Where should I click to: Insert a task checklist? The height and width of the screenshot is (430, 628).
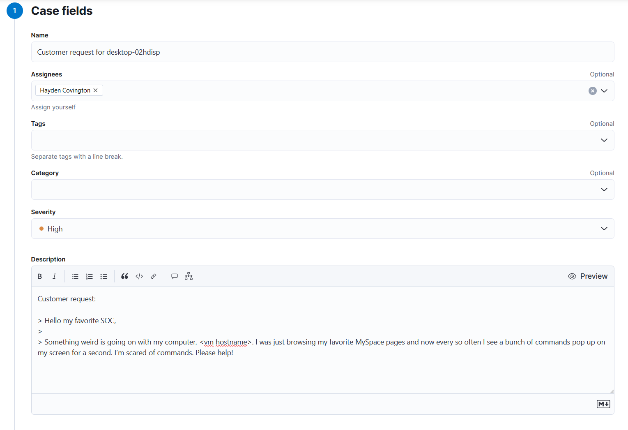coord(104,276)
